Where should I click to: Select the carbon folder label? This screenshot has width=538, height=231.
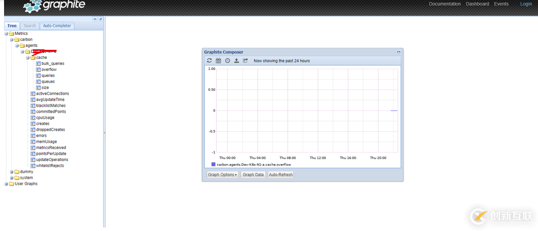click(x=26, y=40)
